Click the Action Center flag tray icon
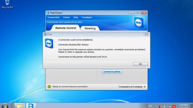 [160, 106]
